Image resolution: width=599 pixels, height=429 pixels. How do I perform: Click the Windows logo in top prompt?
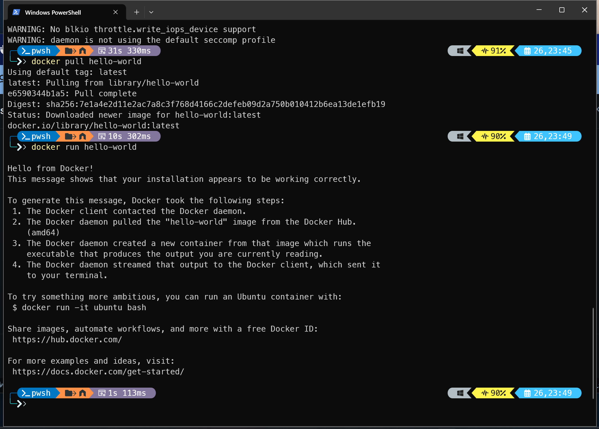tap(460, 51)
